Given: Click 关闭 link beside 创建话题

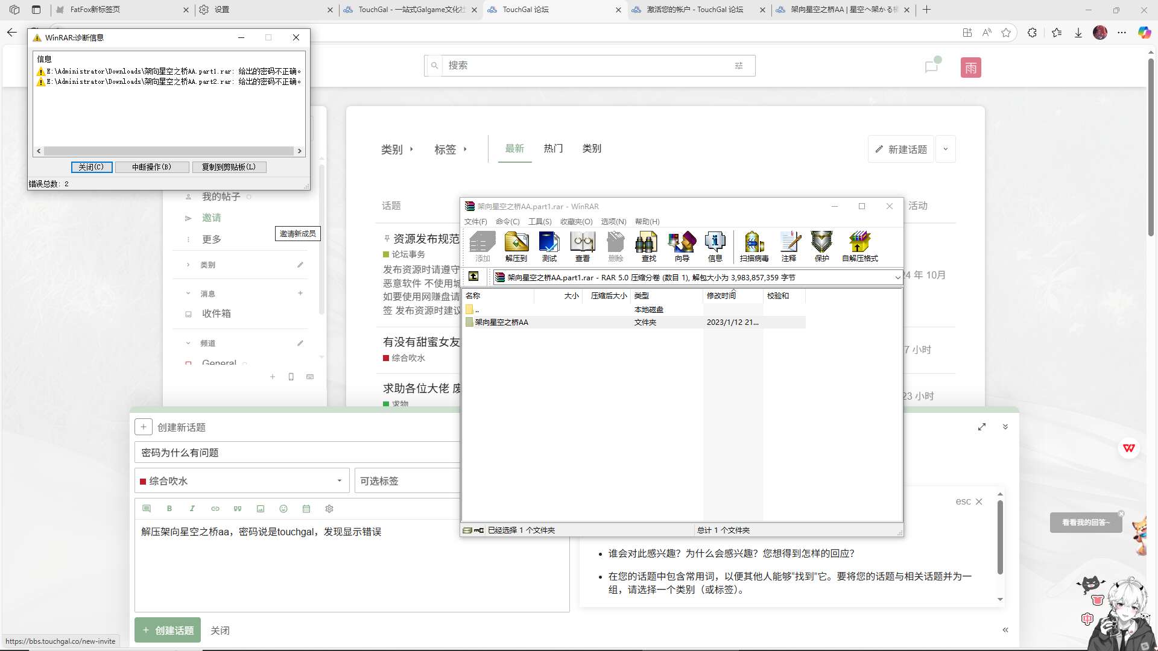Looking at the screenshot, I should (x=220, y=631).
